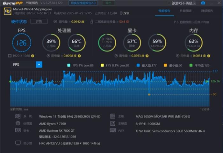Viewport: 223px width, 153px height.
Task: Click the 126.36 average label on chart
Action: pos(215,81)
